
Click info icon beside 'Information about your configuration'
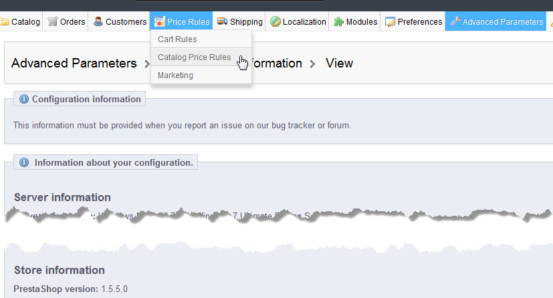24,162
